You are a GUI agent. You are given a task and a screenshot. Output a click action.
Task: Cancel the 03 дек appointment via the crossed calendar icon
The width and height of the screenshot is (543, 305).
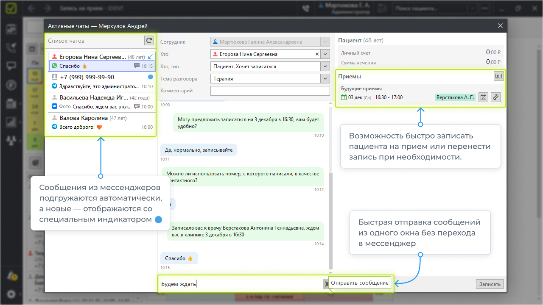[483, 97]
